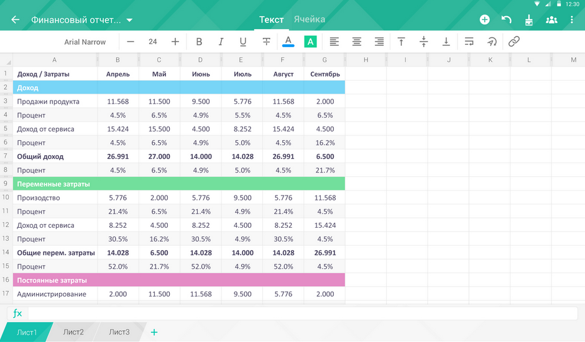Open the document title dropdown arrow
The image size is (585, 342).
point(129,20)
